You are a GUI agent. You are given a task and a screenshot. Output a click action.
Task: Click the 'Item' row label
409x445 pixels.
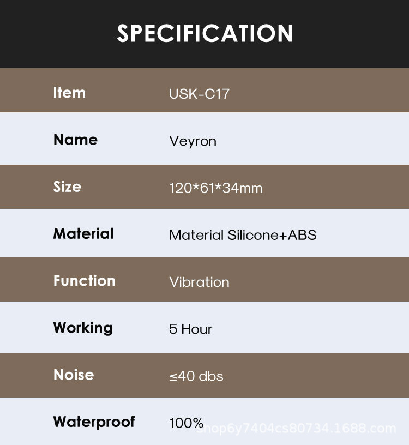pos(69,93)
